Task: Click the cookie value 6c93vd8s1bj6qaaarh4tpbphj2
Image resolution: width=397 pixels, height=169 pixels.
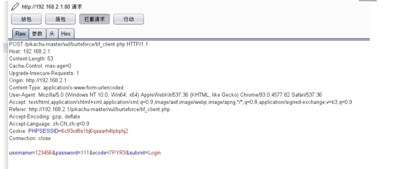Action: tap(95, 131)
